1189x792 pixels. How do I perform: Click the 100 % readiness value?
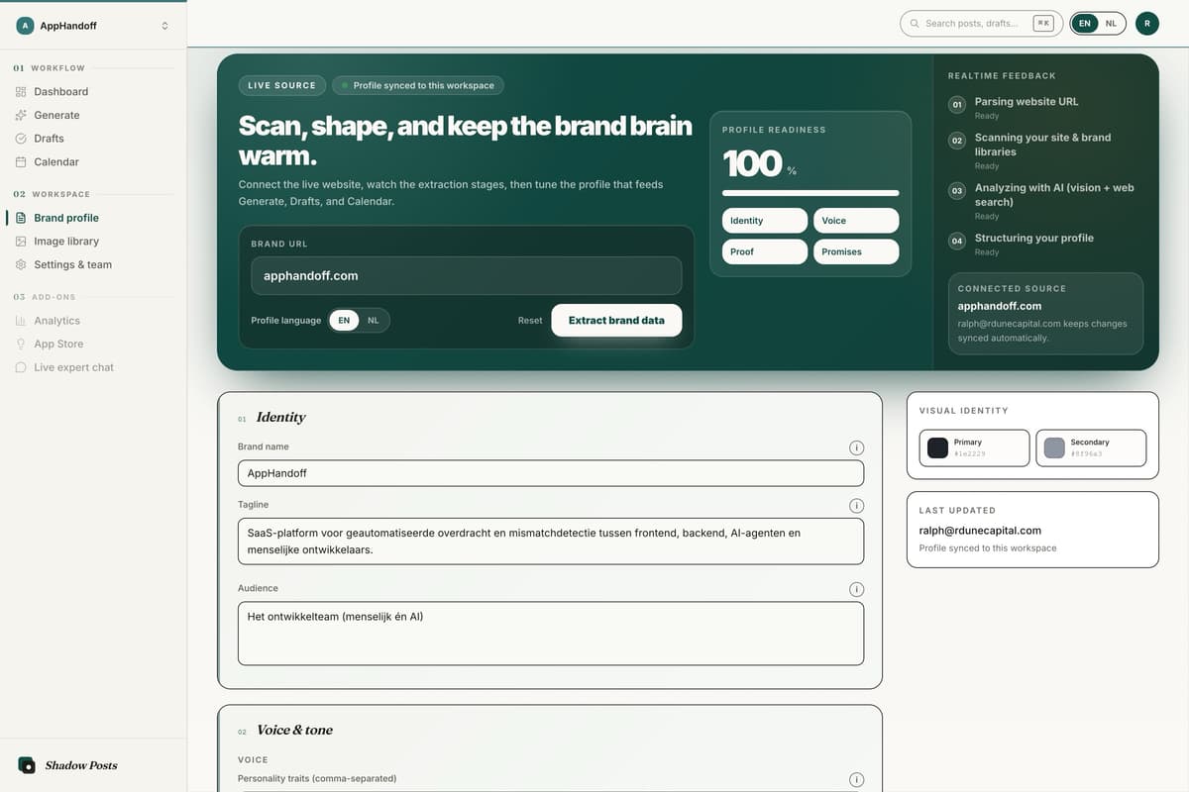[x=759, y=163]
